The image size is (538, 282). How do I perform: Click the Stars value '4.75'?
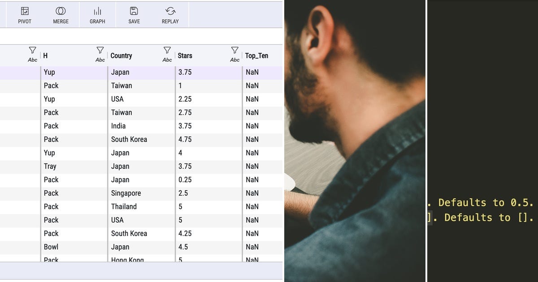(185, 139)
